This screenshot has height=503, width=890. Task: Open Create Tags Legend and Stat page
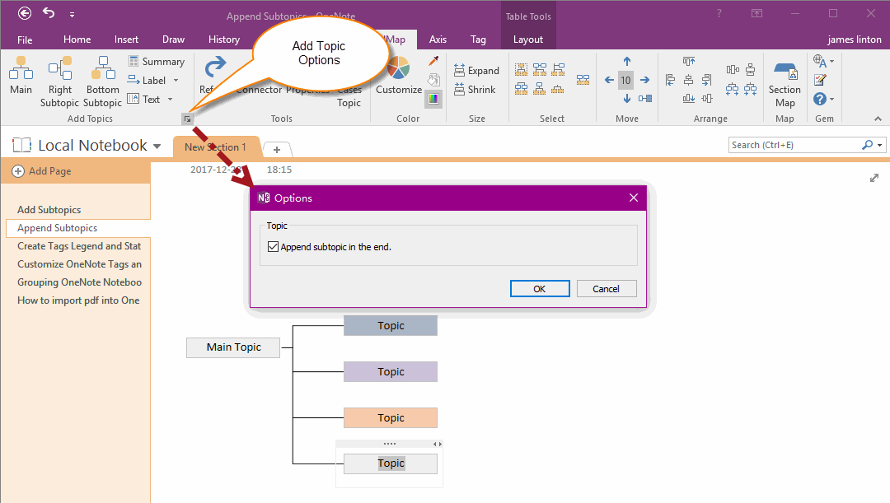point(79,246)
